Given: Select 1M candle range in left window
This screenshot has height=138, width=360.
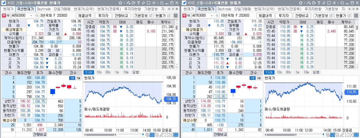Looking at the screenshot, I should 78,78.
